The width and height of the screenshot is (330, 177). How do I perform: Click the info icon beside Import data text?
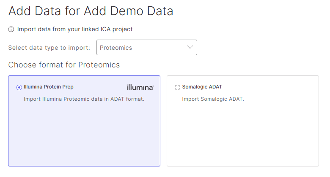click(11, 29)
